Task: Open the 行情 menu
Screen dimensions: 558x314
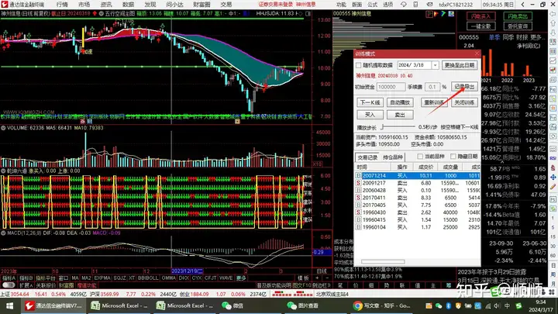Action: pyautogui.click(x=62, y=5)
